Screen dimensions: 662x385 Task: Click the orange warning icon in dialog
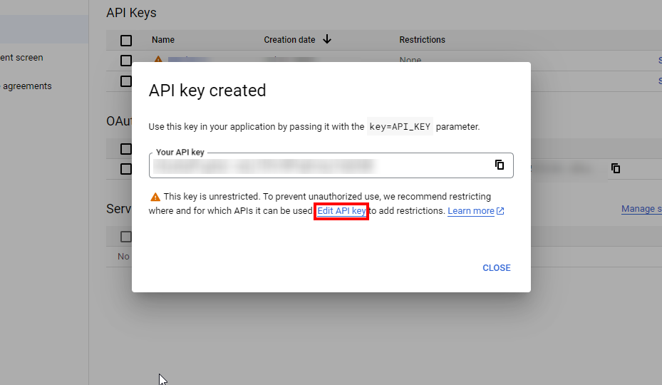point(155,197)
